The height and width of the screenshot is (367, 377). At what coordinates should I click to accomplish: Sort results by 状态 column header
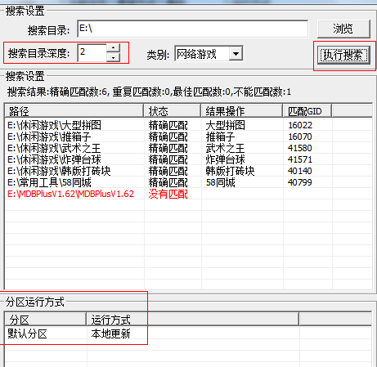pyautogui.click(x=172, y=111)
